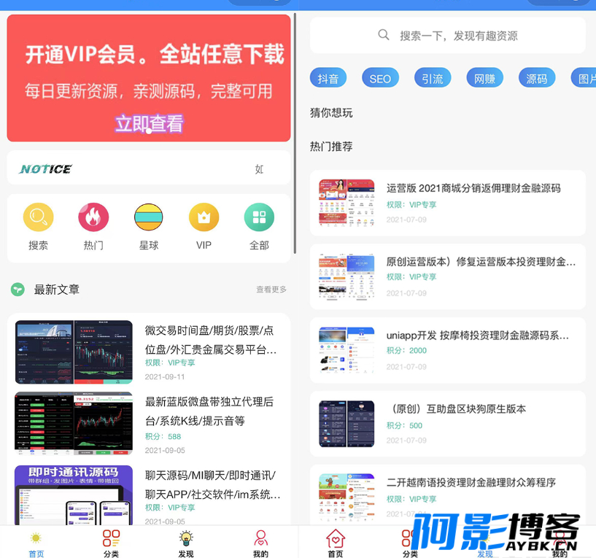Click the 抖音 tag chip
The image size is (596, 558).
point(328,78)
